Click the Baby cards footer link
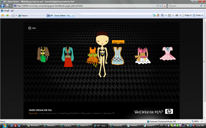The image size is (206, 128). (x=86, y=113)
